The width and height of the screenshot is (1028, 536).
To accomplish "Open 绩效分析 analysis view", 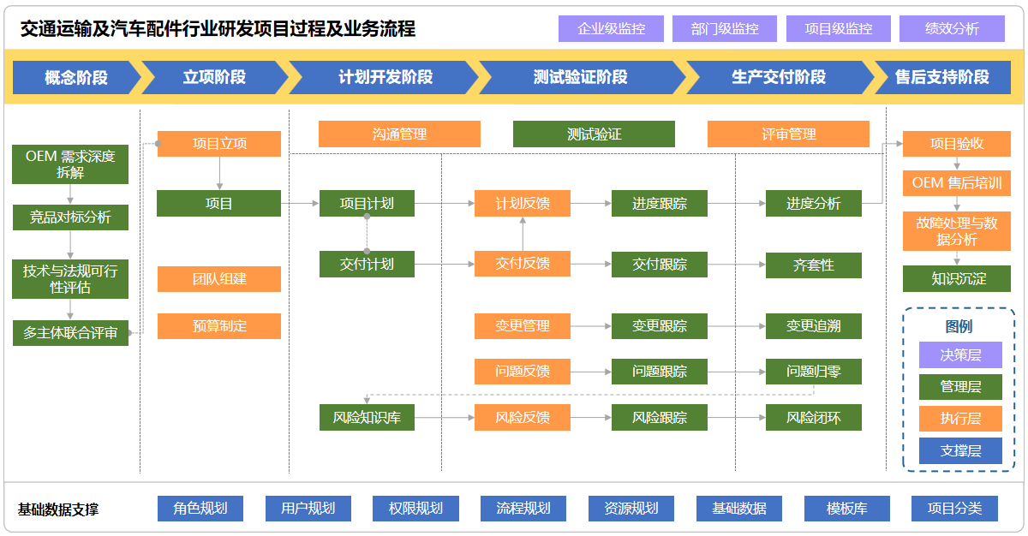I will click(951, 28).
